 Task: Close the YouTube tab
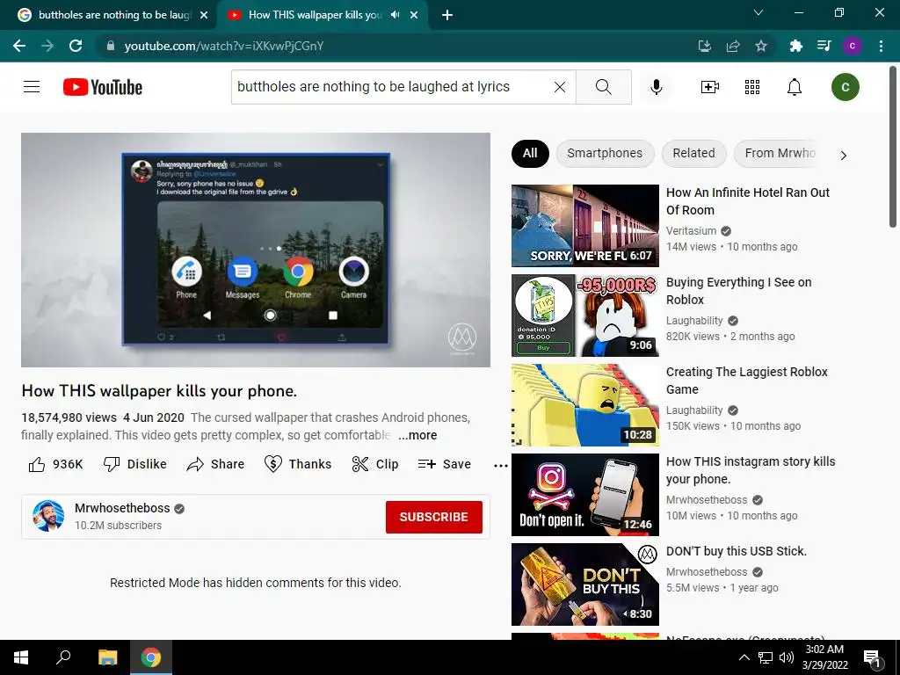pyautogui.click(x=414, y=15)
